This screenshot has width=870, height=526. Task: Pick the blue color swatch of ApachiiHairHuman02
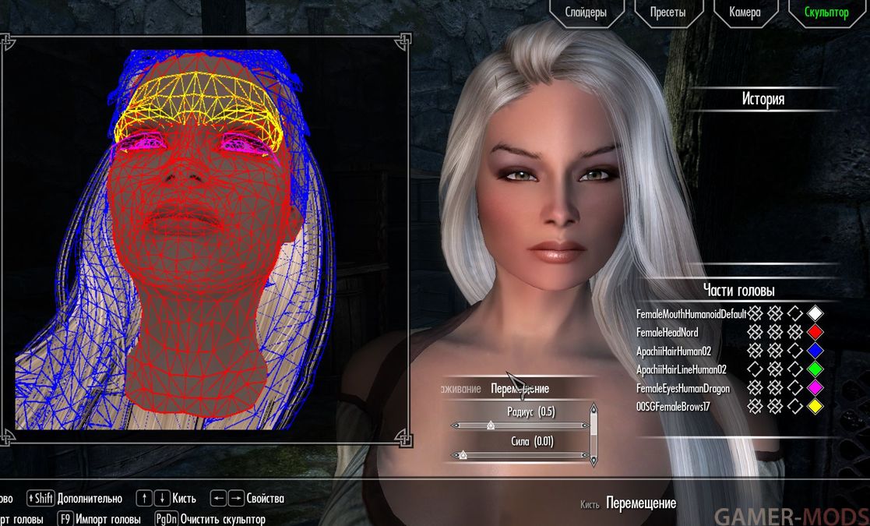coord(815,351)
